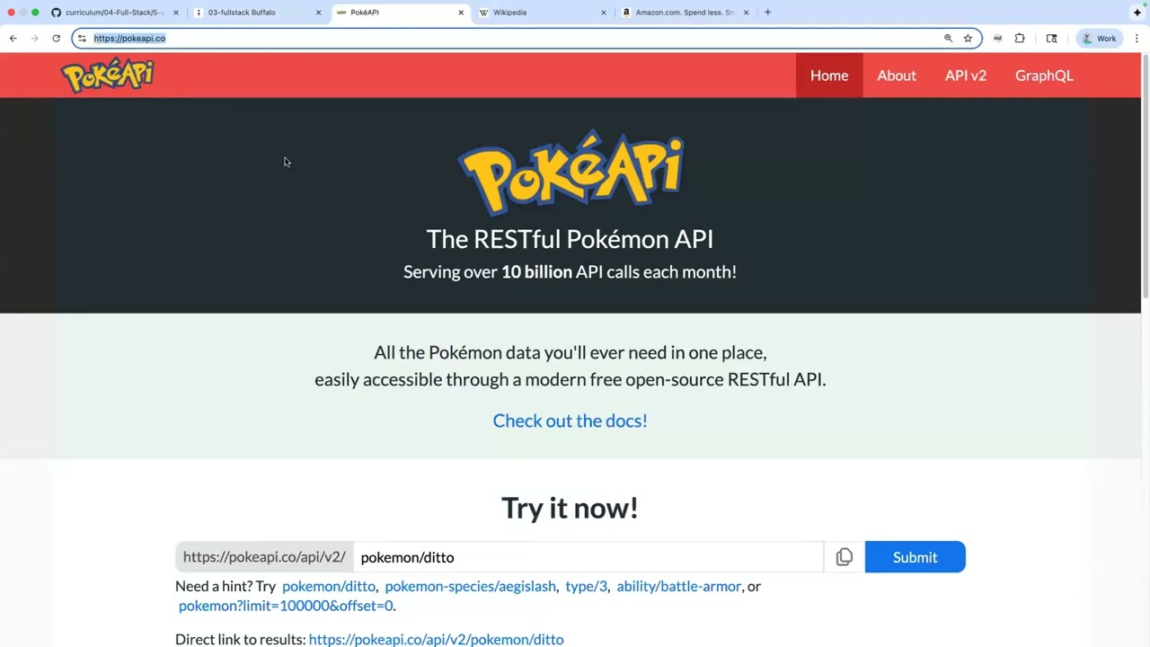Image resolution: width=1150 pixels, height=647 pixels.
Task: Open the GraphQL page
Action: click(x=1044, y=75)
